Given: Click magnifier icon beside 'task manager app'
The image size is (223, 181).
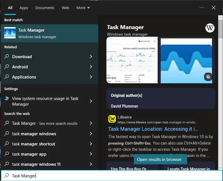Looking at the screenshot, I should click(7, 154).
